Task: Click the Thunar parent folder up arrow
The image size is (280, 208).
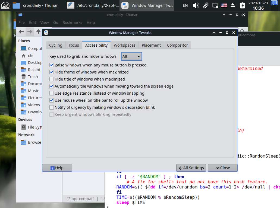Action: point(38,32)
